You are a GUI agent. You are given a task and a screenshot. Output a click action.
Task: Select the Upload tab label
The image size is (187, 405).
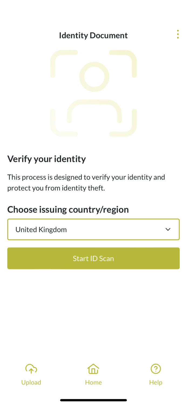point(31,382)
